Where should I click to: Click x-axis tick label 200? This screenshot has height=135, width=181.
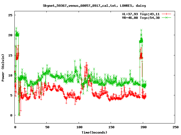click(143, 127)
